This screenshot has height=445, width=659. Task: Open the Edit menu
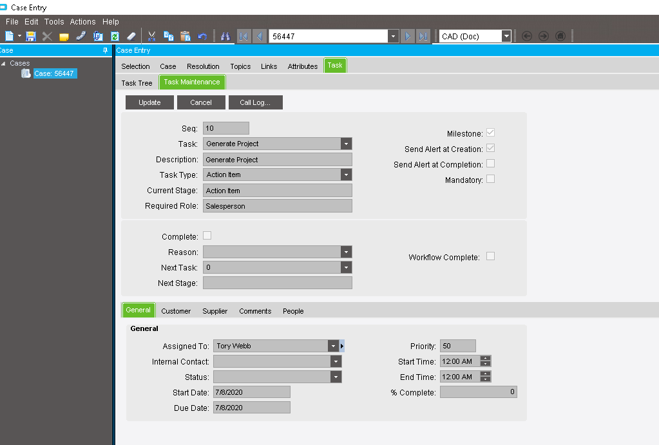point(31,21)
